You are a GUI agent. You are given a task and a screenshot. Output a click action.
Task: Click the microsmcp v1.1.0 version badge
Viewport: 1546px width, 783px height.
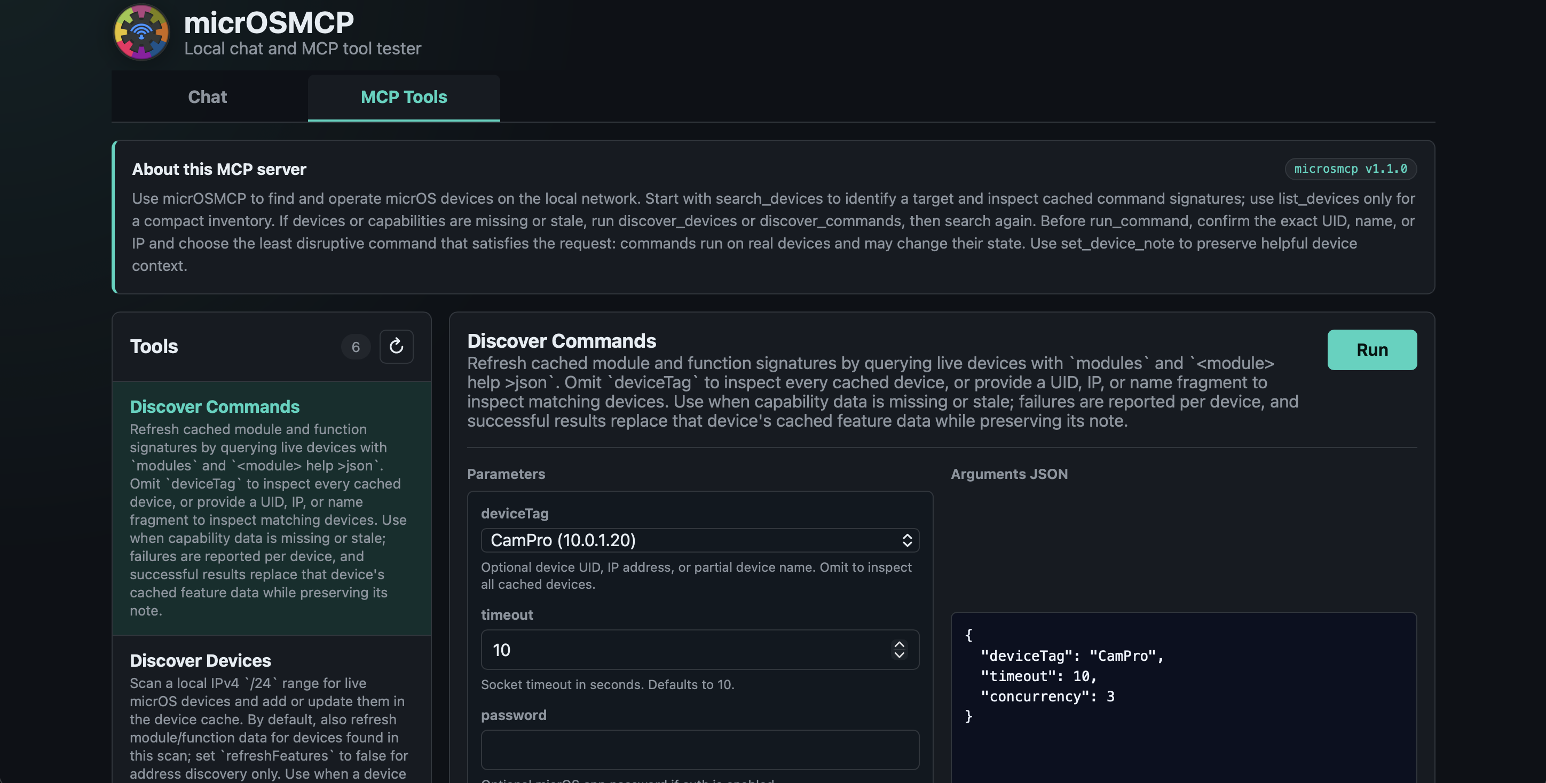[x=1351, y=169]
